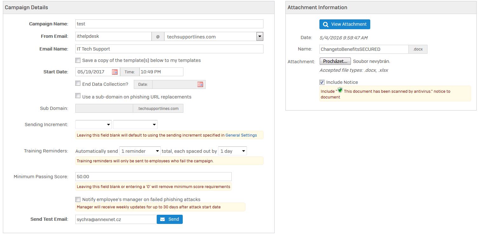Open the second Sending Increment dropdown
The width and height of the screenshot is (478, 236).
point(135,125)
